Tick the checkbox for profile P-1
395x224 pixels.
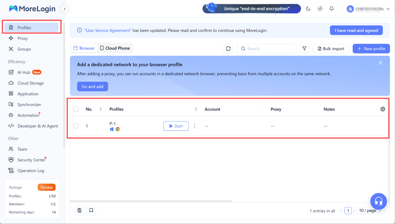[x=76, y=126]
